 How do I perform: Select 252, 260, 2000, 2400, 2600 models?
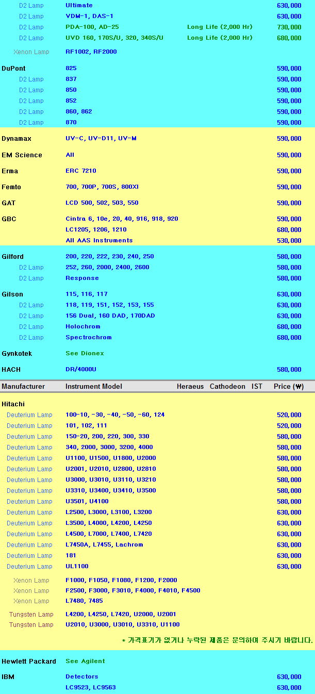point(107,267)
